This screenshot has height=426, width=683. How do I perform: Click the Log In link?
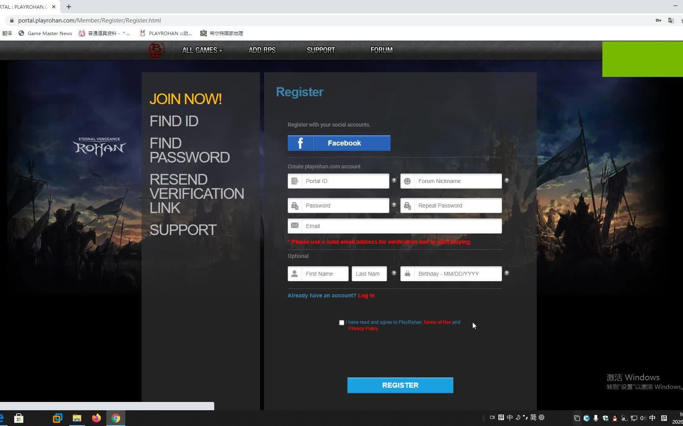point(366,295)
